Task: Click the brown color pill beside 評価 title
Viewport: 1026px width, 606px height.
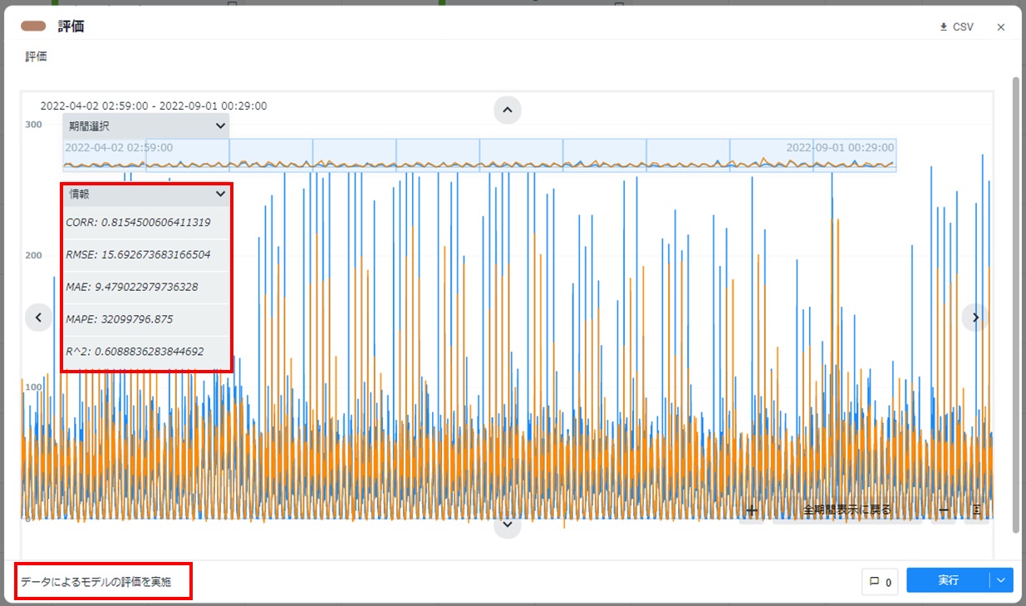Action: click(x=33, y=27)
